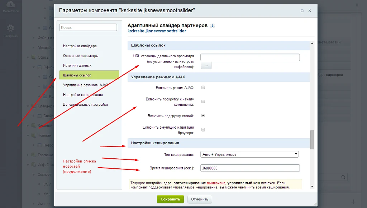Show info tooltip beside Адаптивный слайдер партнеров

point(212,26)
